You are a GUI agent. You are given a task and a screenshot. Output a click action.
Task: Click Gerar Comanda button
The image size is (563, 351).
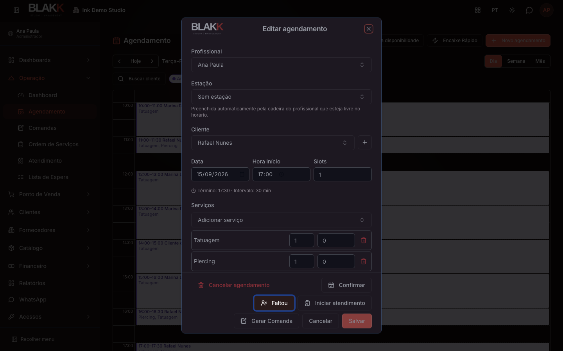click(x=266, y=321)
